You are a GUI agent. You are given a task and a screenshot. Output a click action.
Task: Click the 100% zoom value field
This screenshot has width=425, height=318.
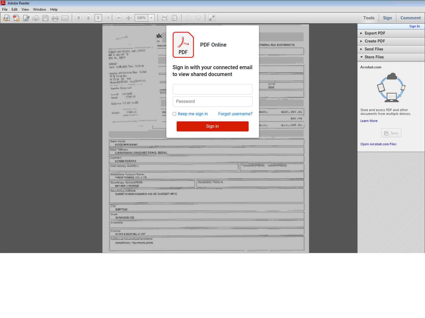[141, 18]
